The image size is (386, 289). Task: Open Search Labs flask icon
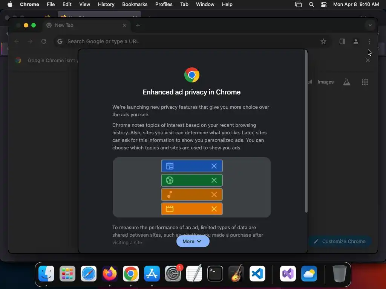[347, 82]
